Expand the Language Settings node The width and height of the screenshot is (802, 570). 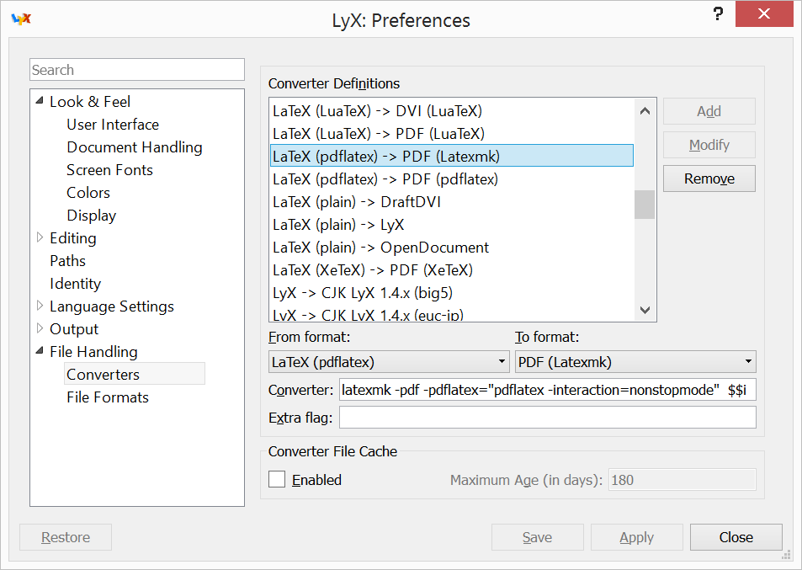(40, 306)
